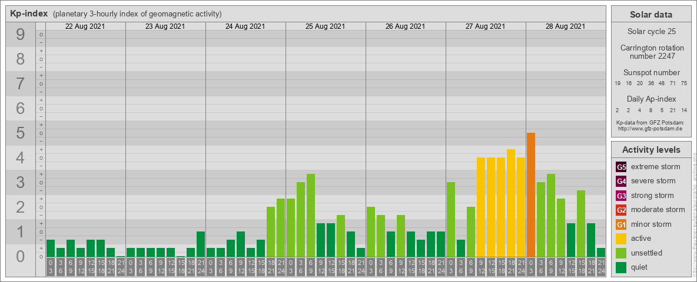Viewport: 697px width, 282px height.
Task: Select the G3 strong storm badge
Action: tap(621, 196)
